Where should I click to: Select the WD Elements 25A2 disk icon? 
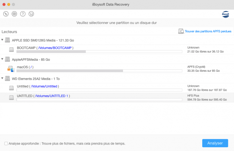[7, 78]
